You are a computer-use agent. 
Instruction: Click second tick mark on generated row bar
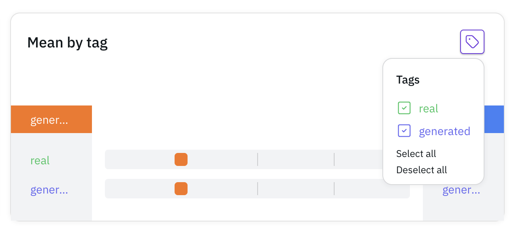[x=334, y=189]
